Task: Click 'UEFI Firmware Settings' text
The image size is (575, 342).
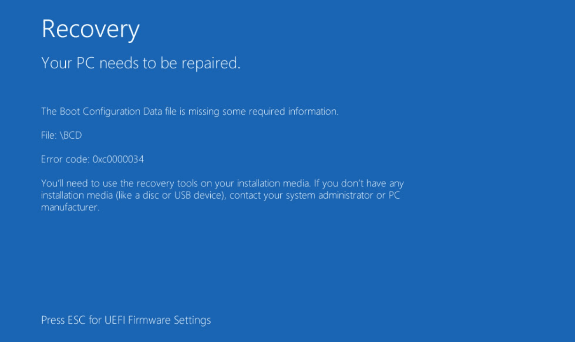Action: [157, 320]
